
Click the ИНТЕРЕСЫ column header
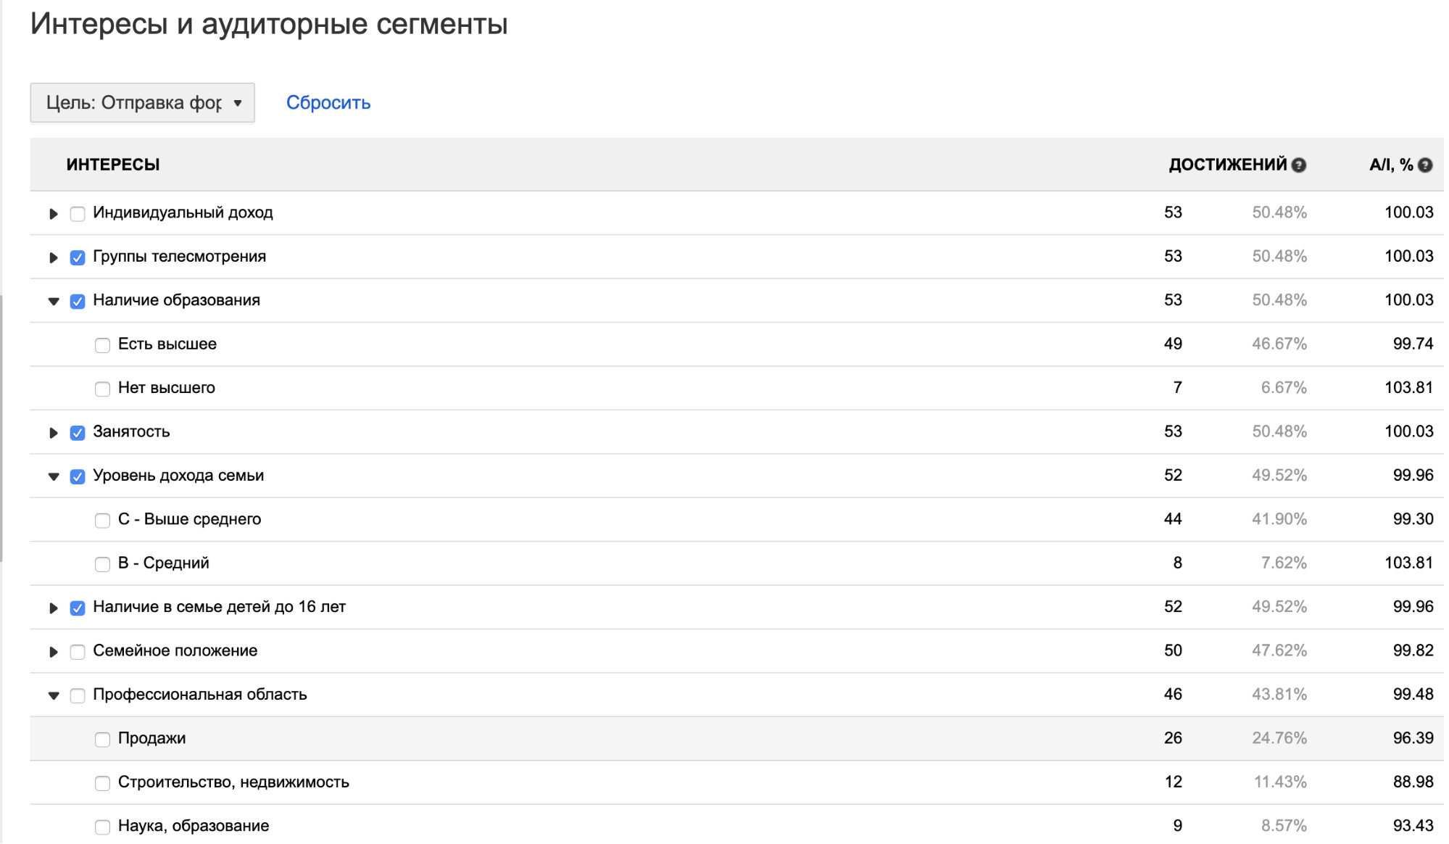tap(113, 165)
